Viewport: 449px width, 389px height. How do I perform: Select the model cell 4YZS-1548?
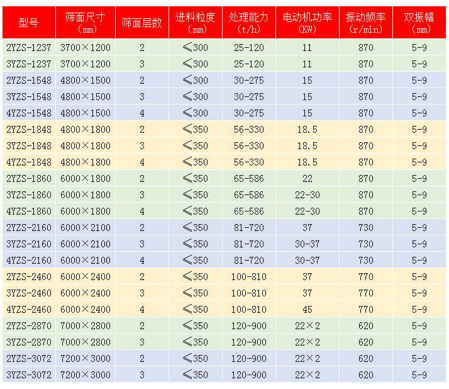(x=29, y=113)
